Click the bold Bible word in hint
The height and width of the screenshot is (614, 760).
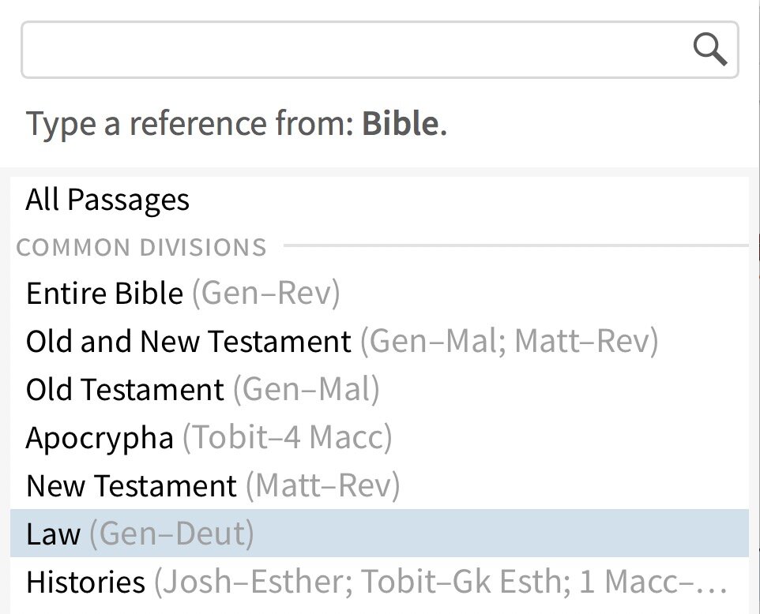pos(401,123)
